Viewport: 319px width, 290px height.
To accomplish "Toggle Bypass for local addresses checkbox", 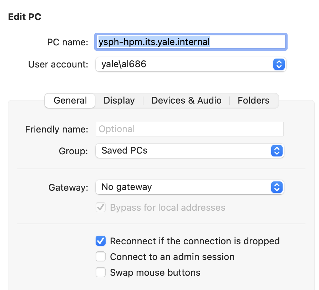I will point(101,207).
